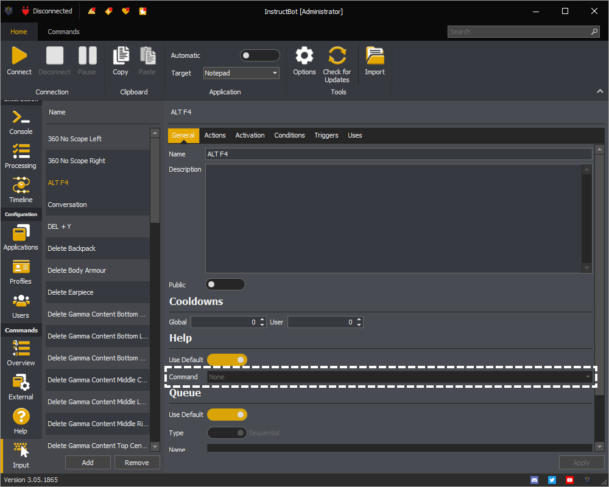This screenshot has height=487, width=609.
Task: Open the Console sidebar section
Action: click(21, 122)
